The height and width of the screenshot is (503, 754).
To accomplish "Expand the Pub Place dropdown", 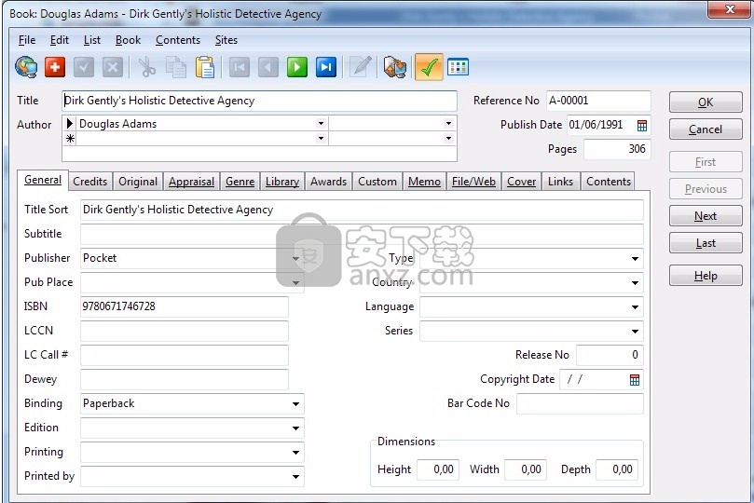I will (x=296, y=282).
